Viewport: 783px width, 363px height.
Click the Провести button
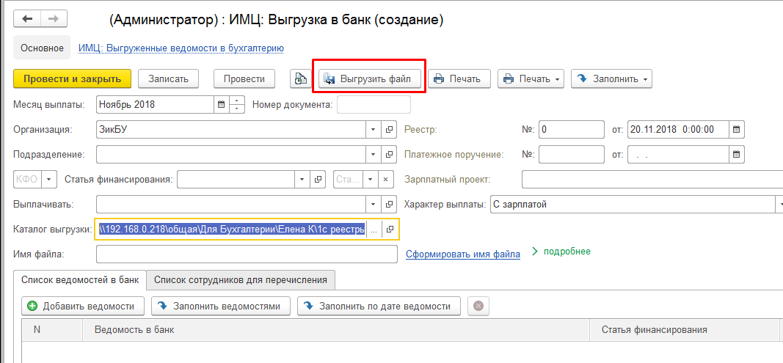pos(244,79)
